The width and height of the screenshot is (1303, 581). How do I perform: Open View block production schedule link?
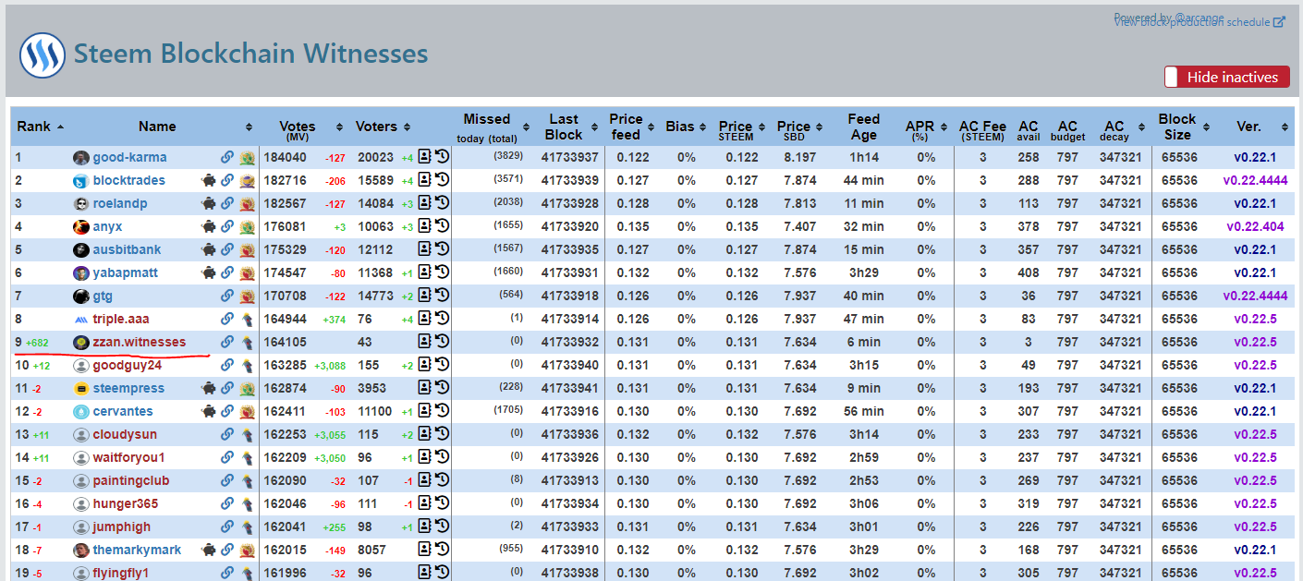[x=1199, y=21]
